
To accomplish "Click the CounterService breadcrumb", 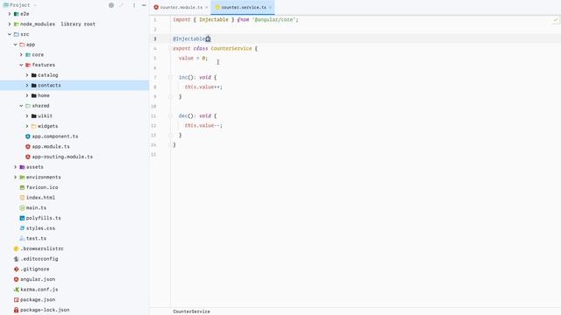I will [x=191, y=311].
